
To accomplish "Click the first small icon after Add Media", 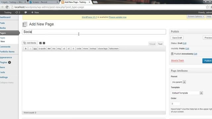I will click(40, 43).
